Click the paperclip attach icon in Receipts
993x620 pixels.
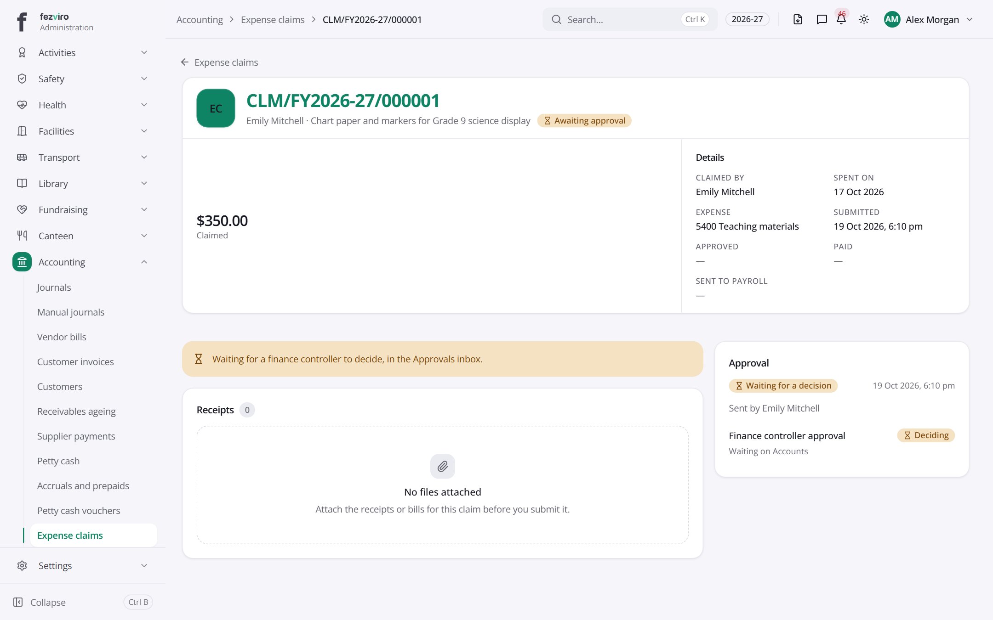[443, 467]
